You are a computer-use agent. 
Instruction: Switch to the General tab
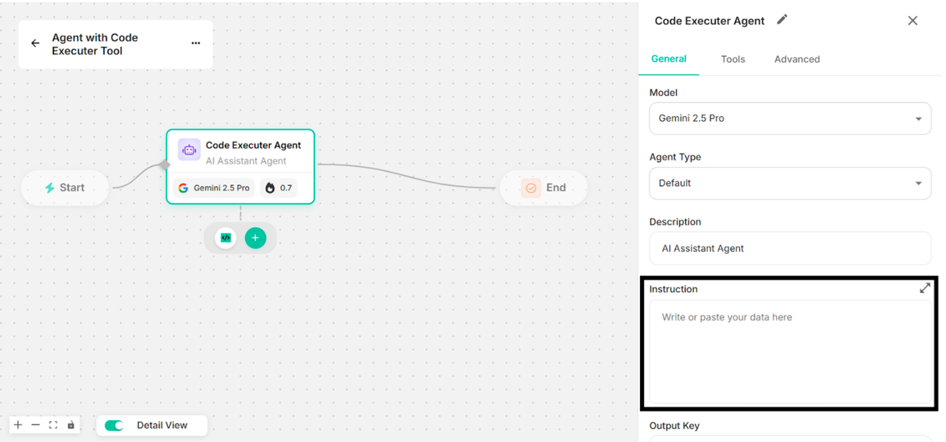668,59
